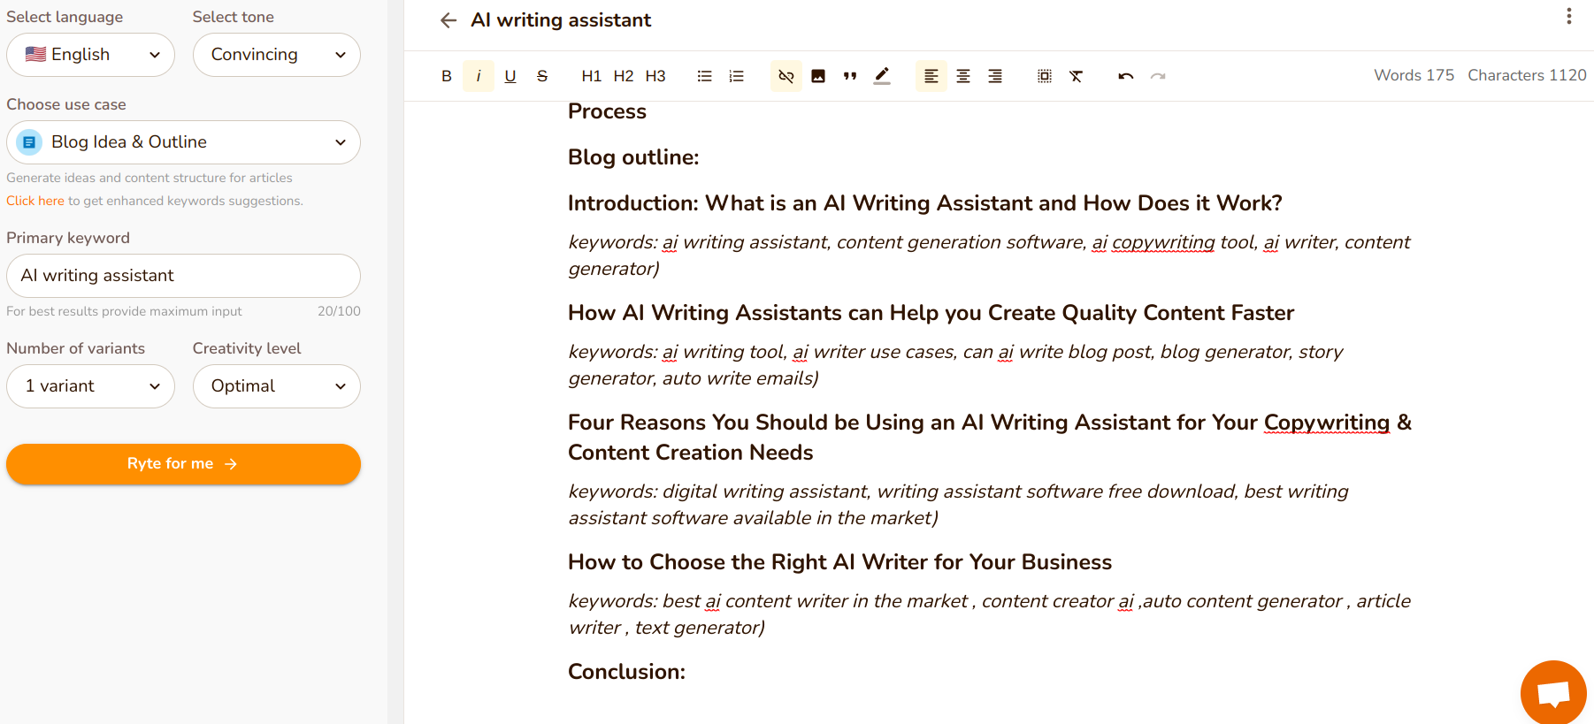The height and width of the screenshot is (724, 1594).
Task: Insert a block quote
Action: coord(850,76)
